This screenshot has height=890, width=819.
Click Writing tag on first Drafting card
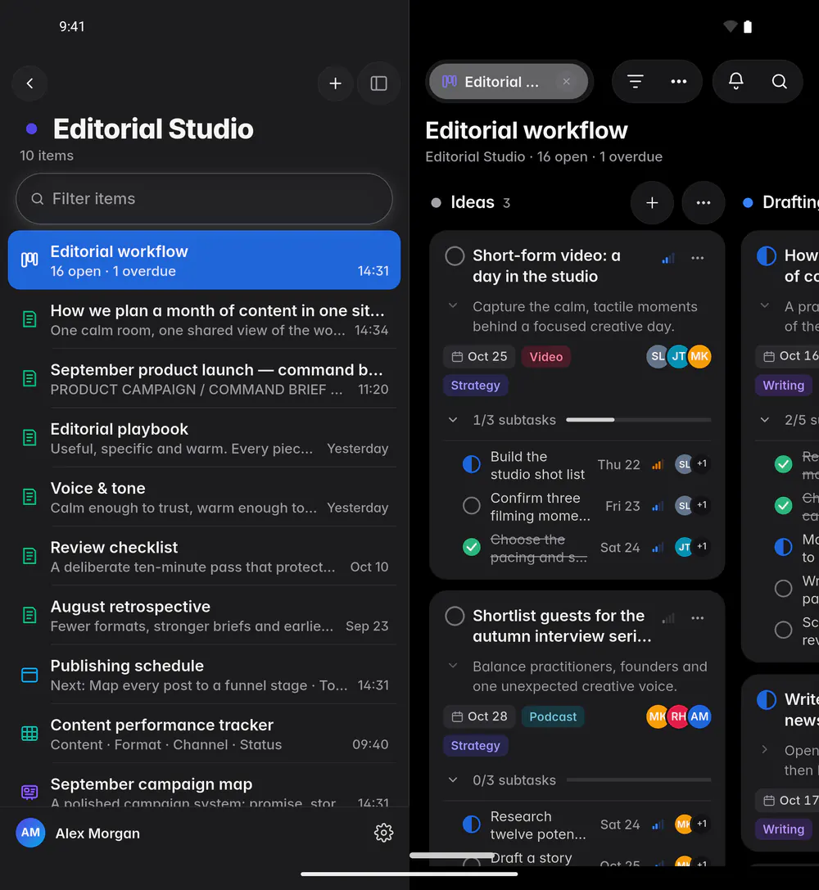click(x=783, y=386)
